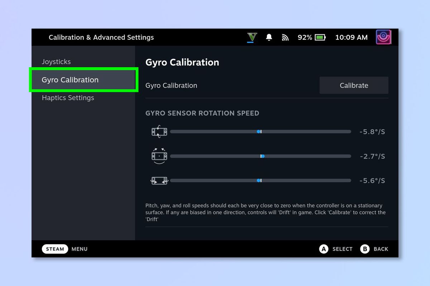Open the green V game icon
430x286 pixels.
point(252,37)
